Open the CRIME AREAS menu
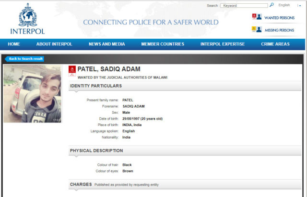This screenshot has width=307, height=197. tap(275, 44)
